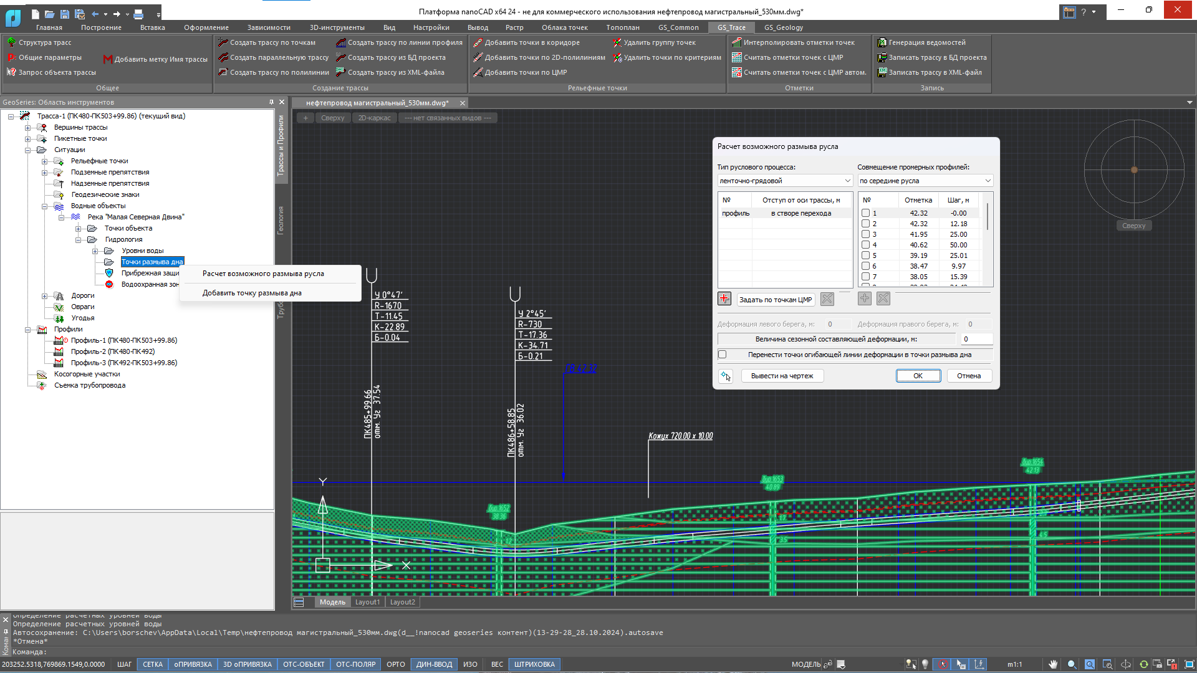Click the Pan hand icon in status bar
This screenshot has height=673, width=1197.
coord(1053,664)
